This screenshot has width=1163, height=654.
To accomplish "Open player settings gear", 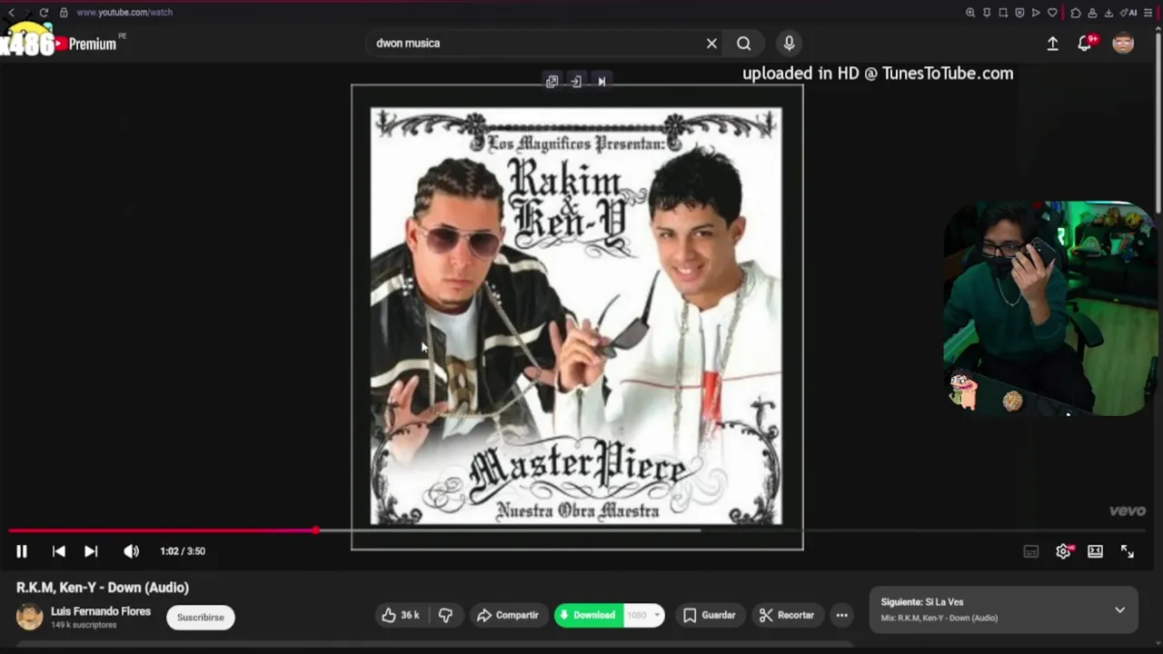I will point(1063,551).
